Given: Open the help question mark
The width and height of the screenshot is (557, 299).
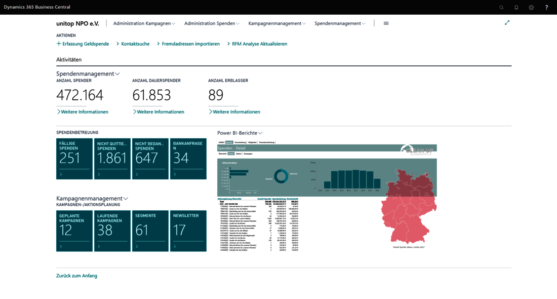Looking at the screenshot, I should (x=546, y=8).
